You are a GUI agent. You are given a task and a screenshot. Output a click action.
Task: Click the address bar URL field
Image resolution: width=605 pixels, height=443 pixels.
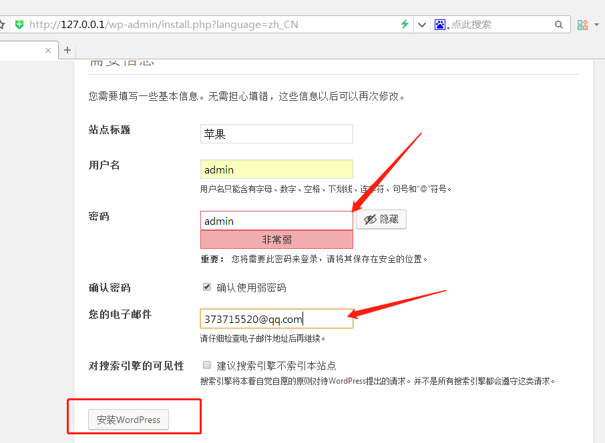tap(212, 25)
